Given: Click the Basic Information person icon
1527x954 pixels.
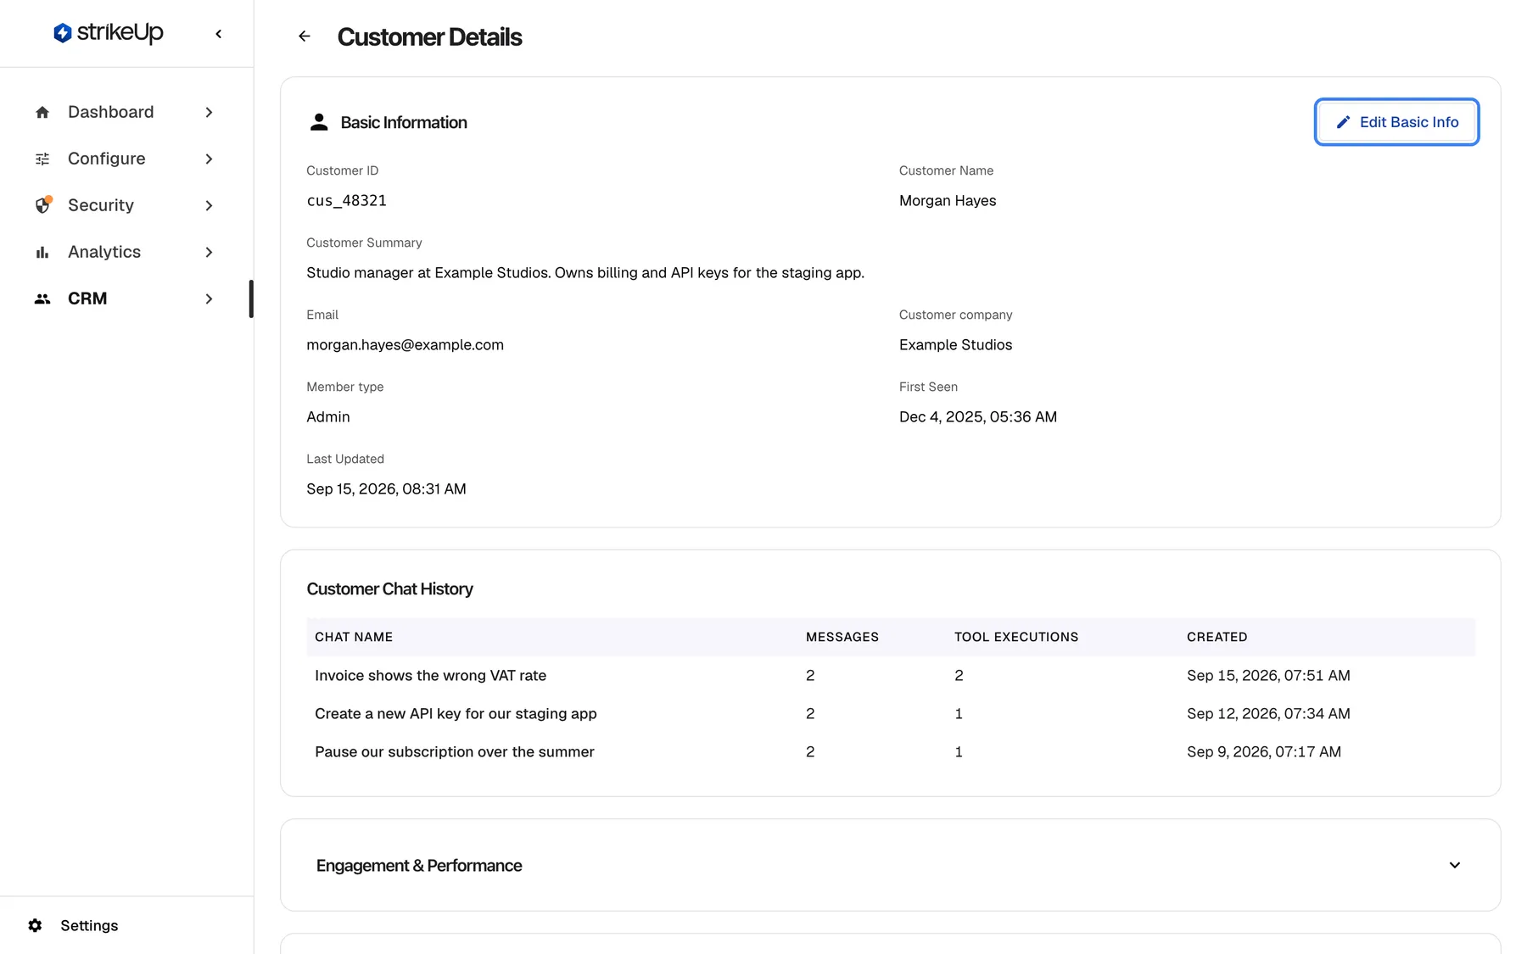Looking at the screenshot, I should point(319,123).
